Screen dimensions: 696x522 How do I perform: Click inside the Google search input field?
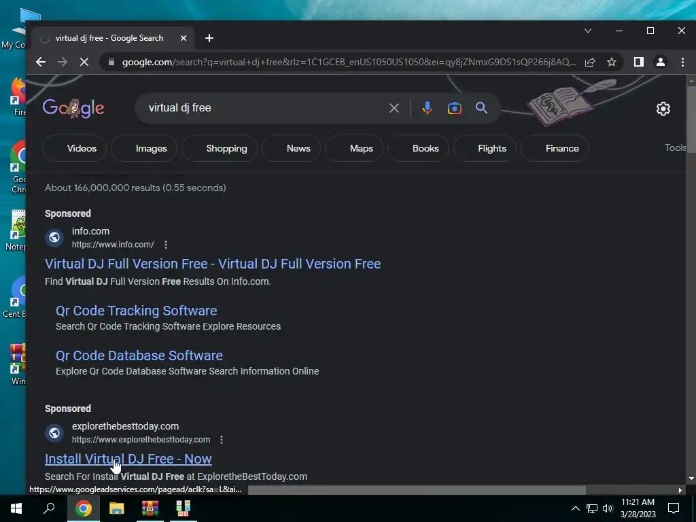coord(266,108)
